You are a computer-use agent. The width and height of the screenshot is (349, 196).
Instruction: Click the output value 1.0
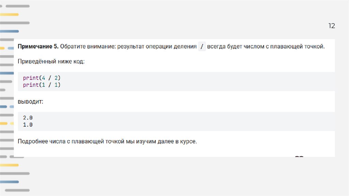pos(28,125)
